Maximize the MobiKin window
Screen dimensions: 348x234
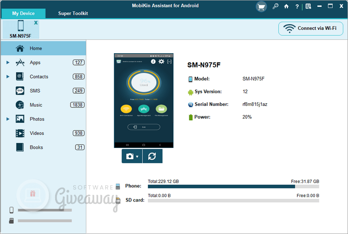tap(330, 6)
